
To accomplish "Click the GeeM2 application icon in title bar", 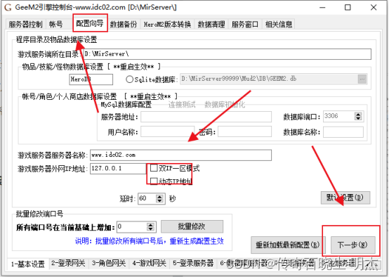I will [x=8, y=8].
